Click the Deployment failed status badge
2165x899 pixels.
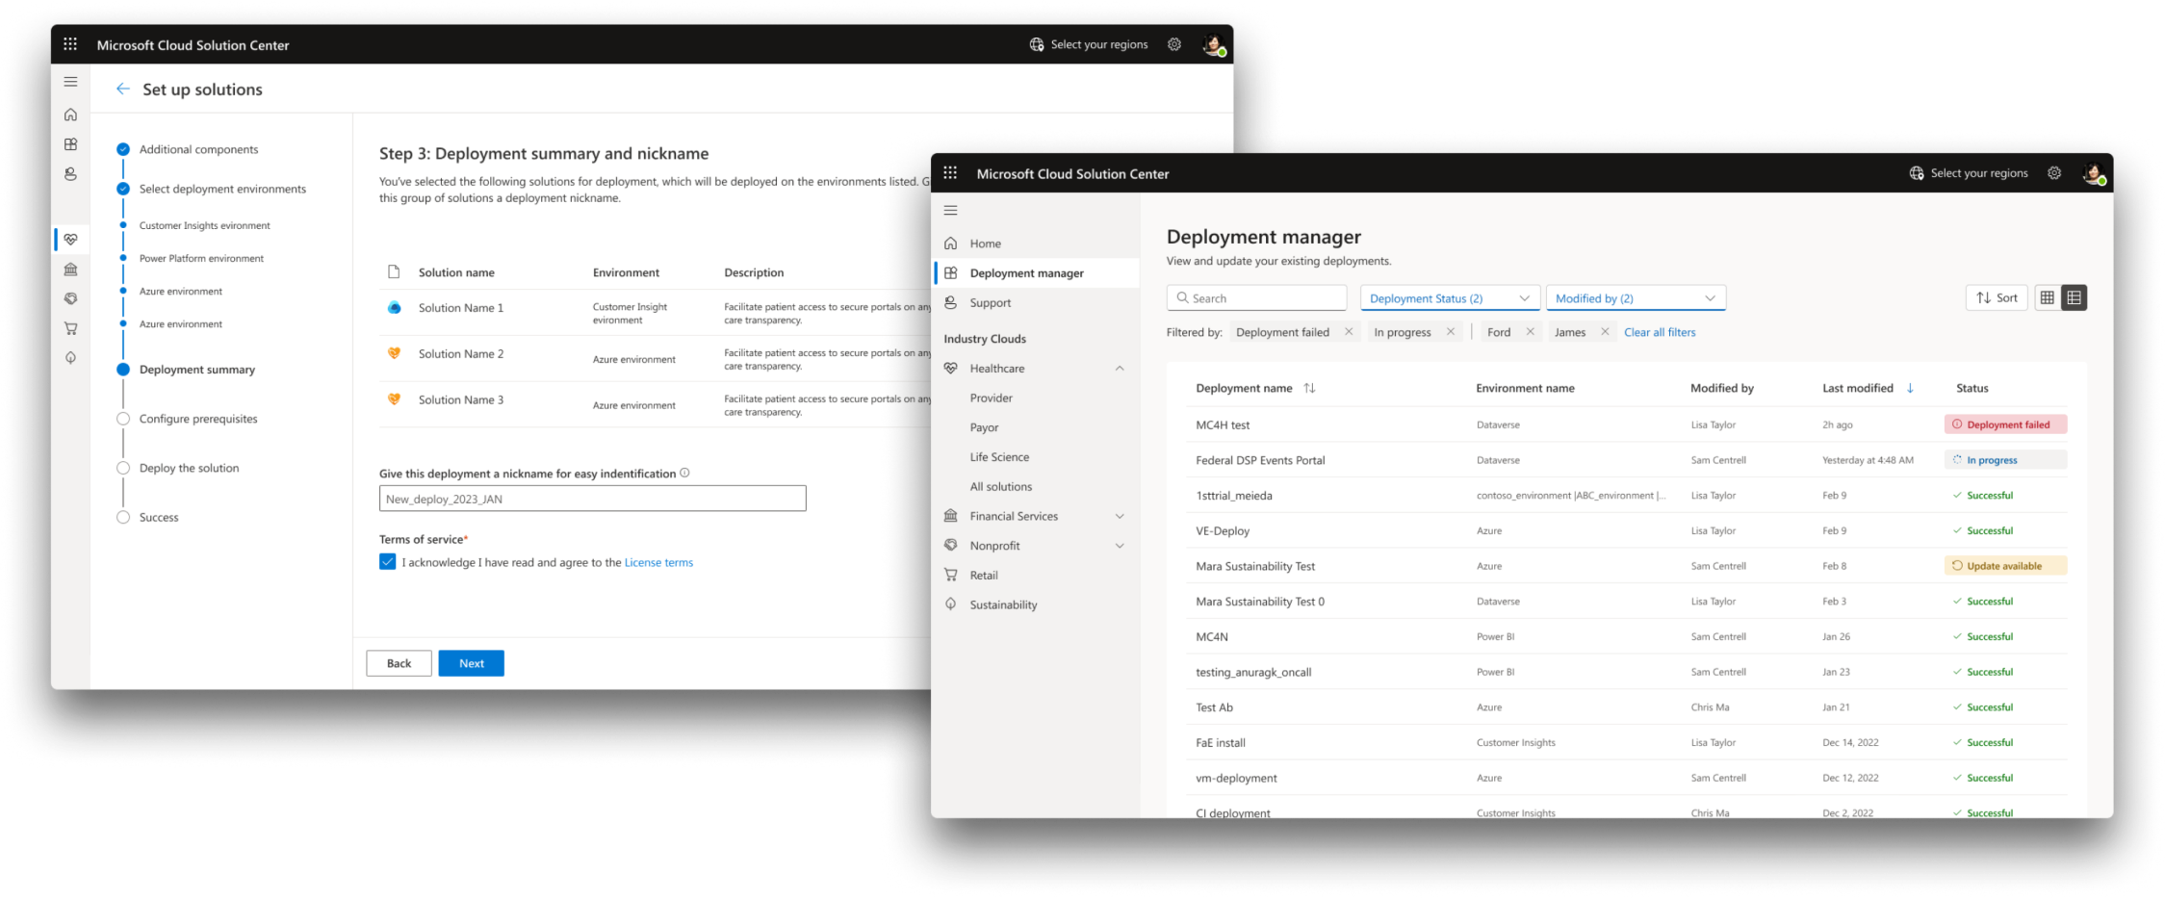point(2005,424)
